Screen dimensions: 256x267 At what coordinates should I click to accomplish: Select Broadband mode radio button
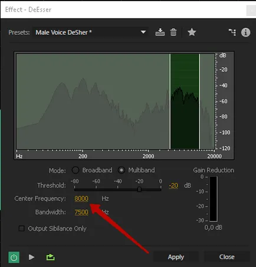tap(76, 170)
